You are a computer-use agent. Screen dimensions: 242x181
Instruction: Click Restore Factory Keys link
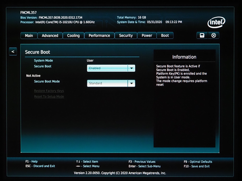[x=49, y=91]
